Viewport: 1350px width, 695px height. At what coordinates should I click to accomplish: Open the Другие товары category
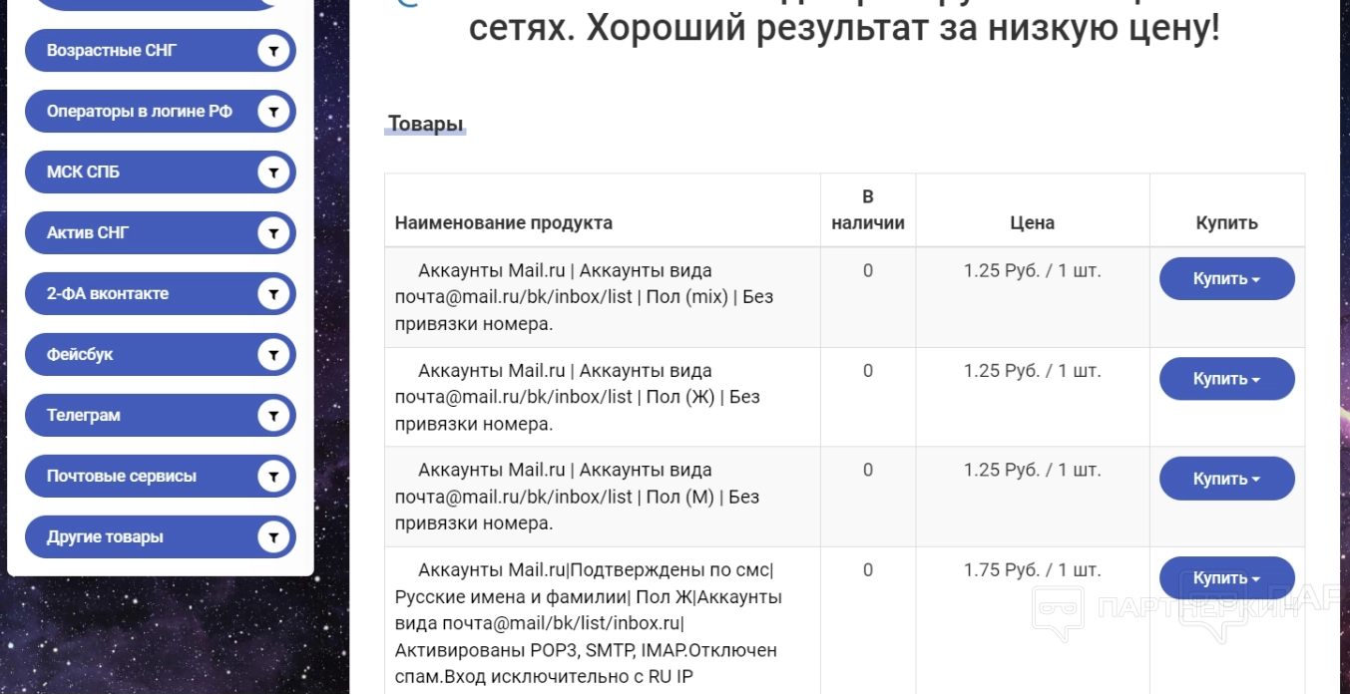(x=160, y=536)
